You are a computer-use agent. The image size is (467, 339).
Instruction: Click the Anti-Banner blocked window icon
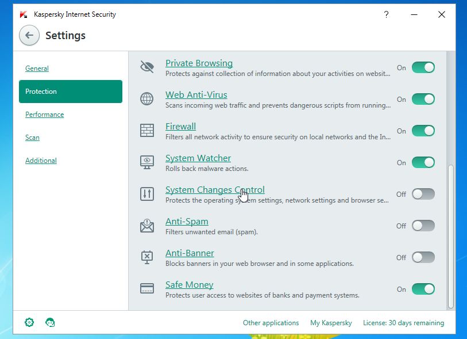coord(147,257)
